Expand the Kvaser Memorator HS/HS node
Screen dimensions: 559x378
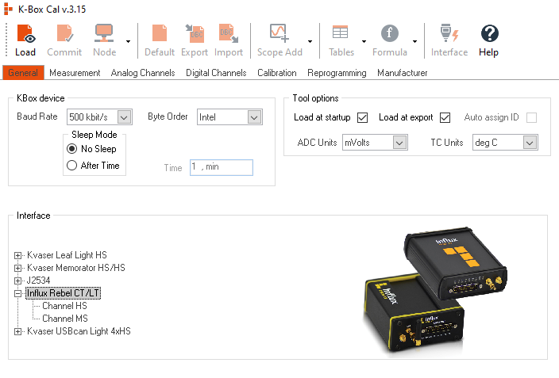pyautogui.click(x=17, y=268)
